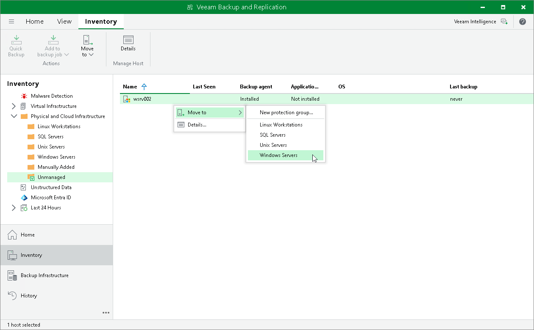The height and width of the screenshot is (330, 534).
Task: Open the Home navigation pane
Action: coord(56,235)
